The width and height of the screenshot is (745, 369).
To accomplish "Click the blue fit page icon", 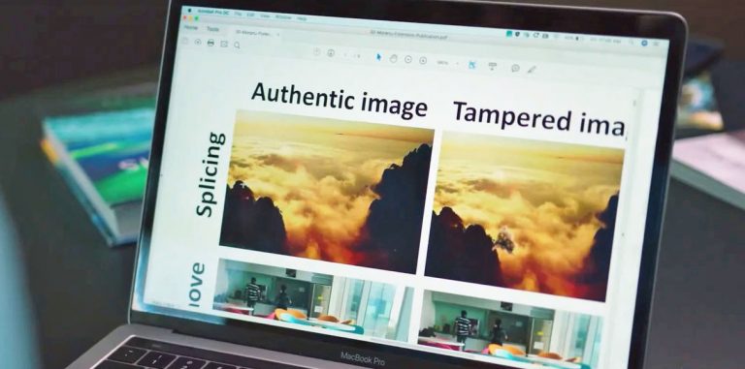I will 471,65.
